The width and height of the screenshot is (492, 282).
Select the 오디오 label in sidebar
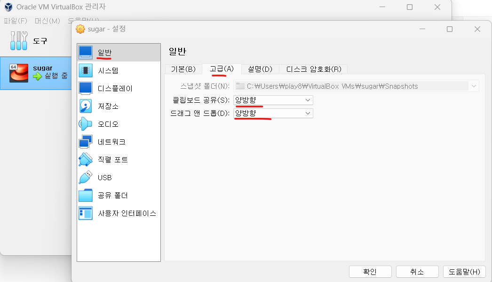108,124
